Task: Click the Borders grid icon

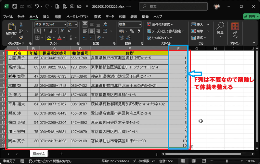Action: point(37,38)
